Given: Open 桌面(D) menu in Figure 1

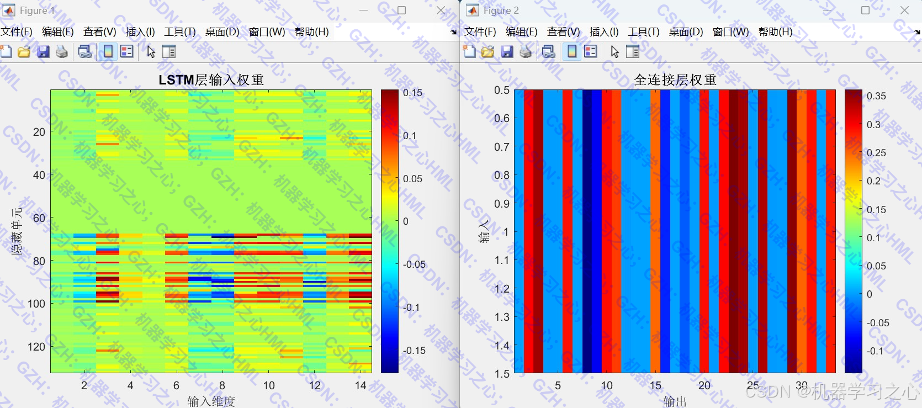Looking at the screenshot, I should [222, 32].
